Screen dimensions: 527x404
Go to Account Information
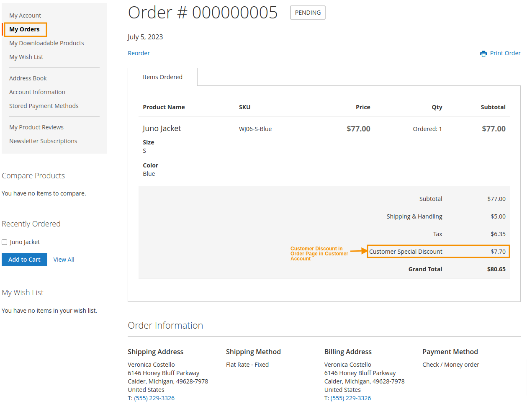tap(37, 92)
